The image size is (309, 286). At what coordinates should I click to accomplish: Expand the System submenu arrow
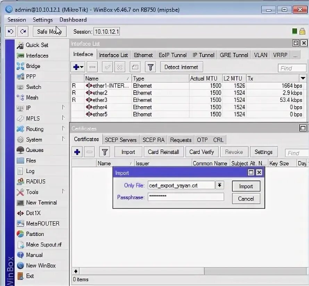pos(63,139)
